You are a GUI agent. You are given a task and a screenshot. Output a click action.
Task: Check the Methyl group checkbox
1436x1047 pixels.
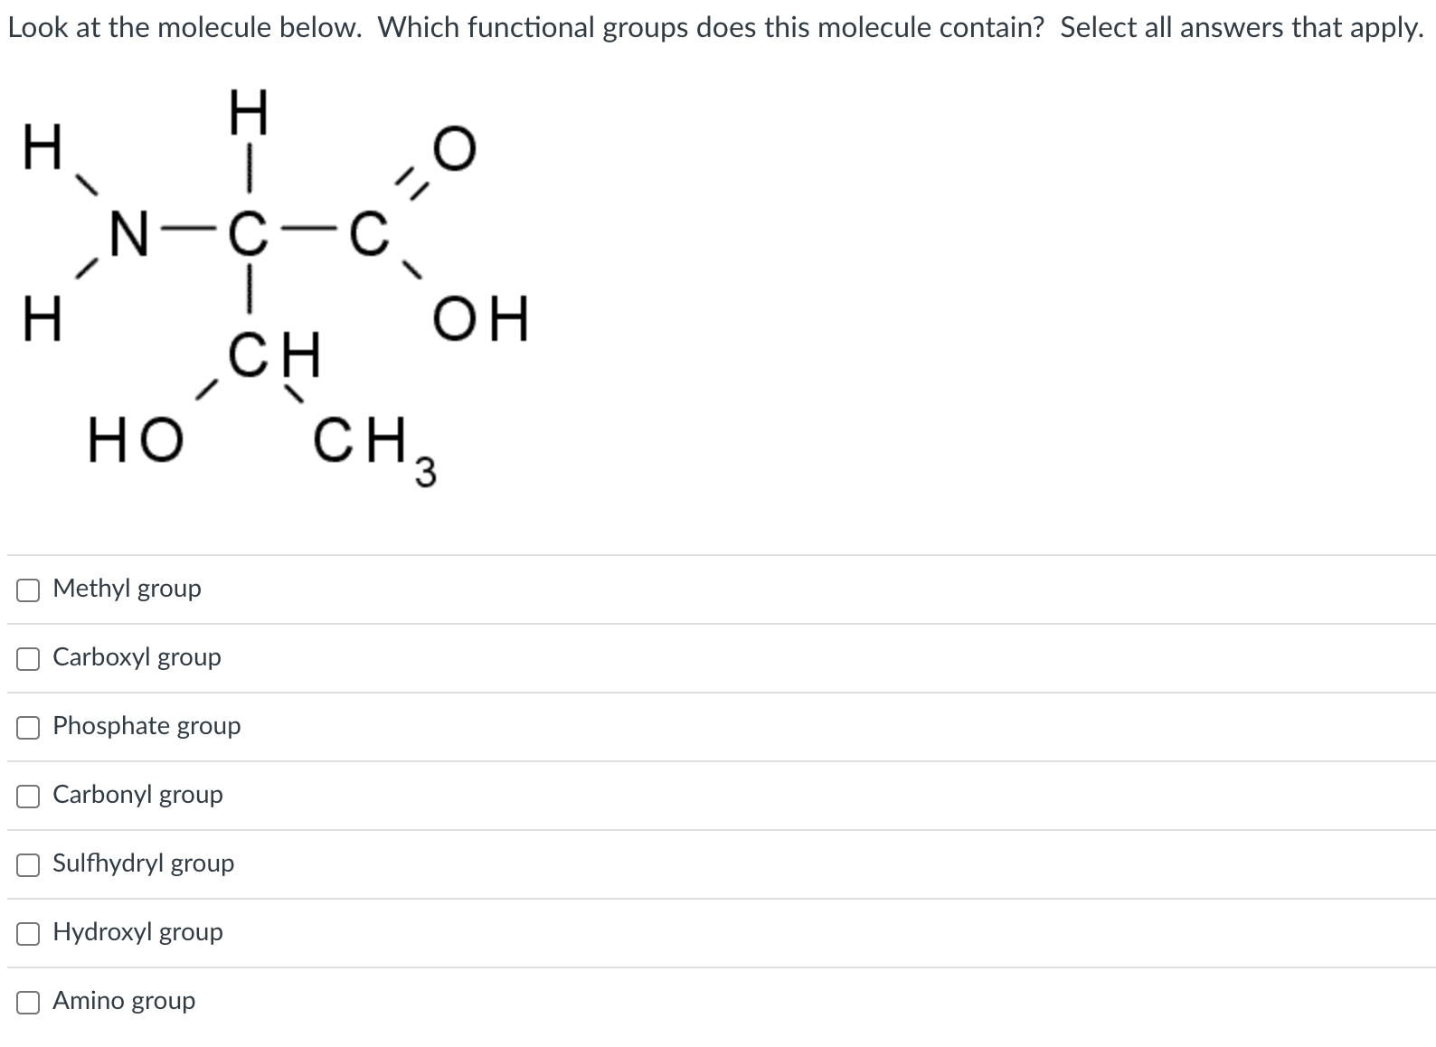coord(28,589)
